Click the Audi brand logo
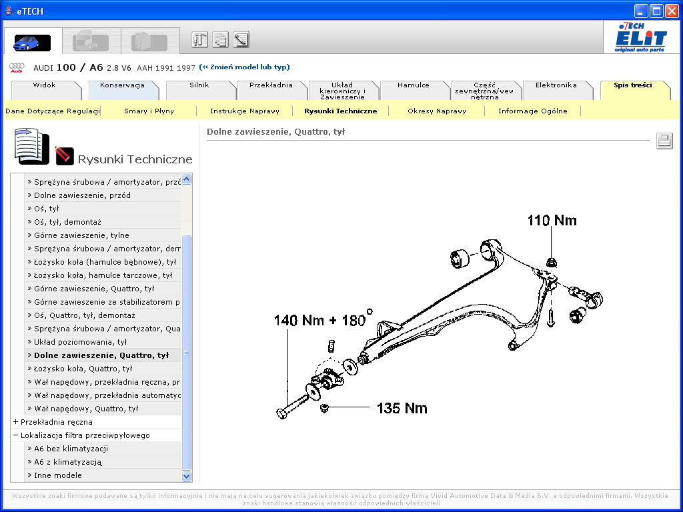683x512 pixels. (17, 68)
